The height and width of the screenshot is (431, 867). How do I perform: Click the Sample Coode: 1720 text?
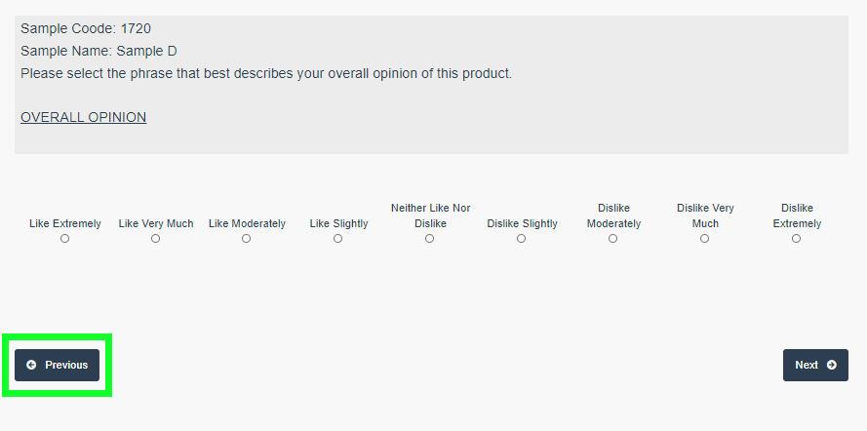click(86, 28)
